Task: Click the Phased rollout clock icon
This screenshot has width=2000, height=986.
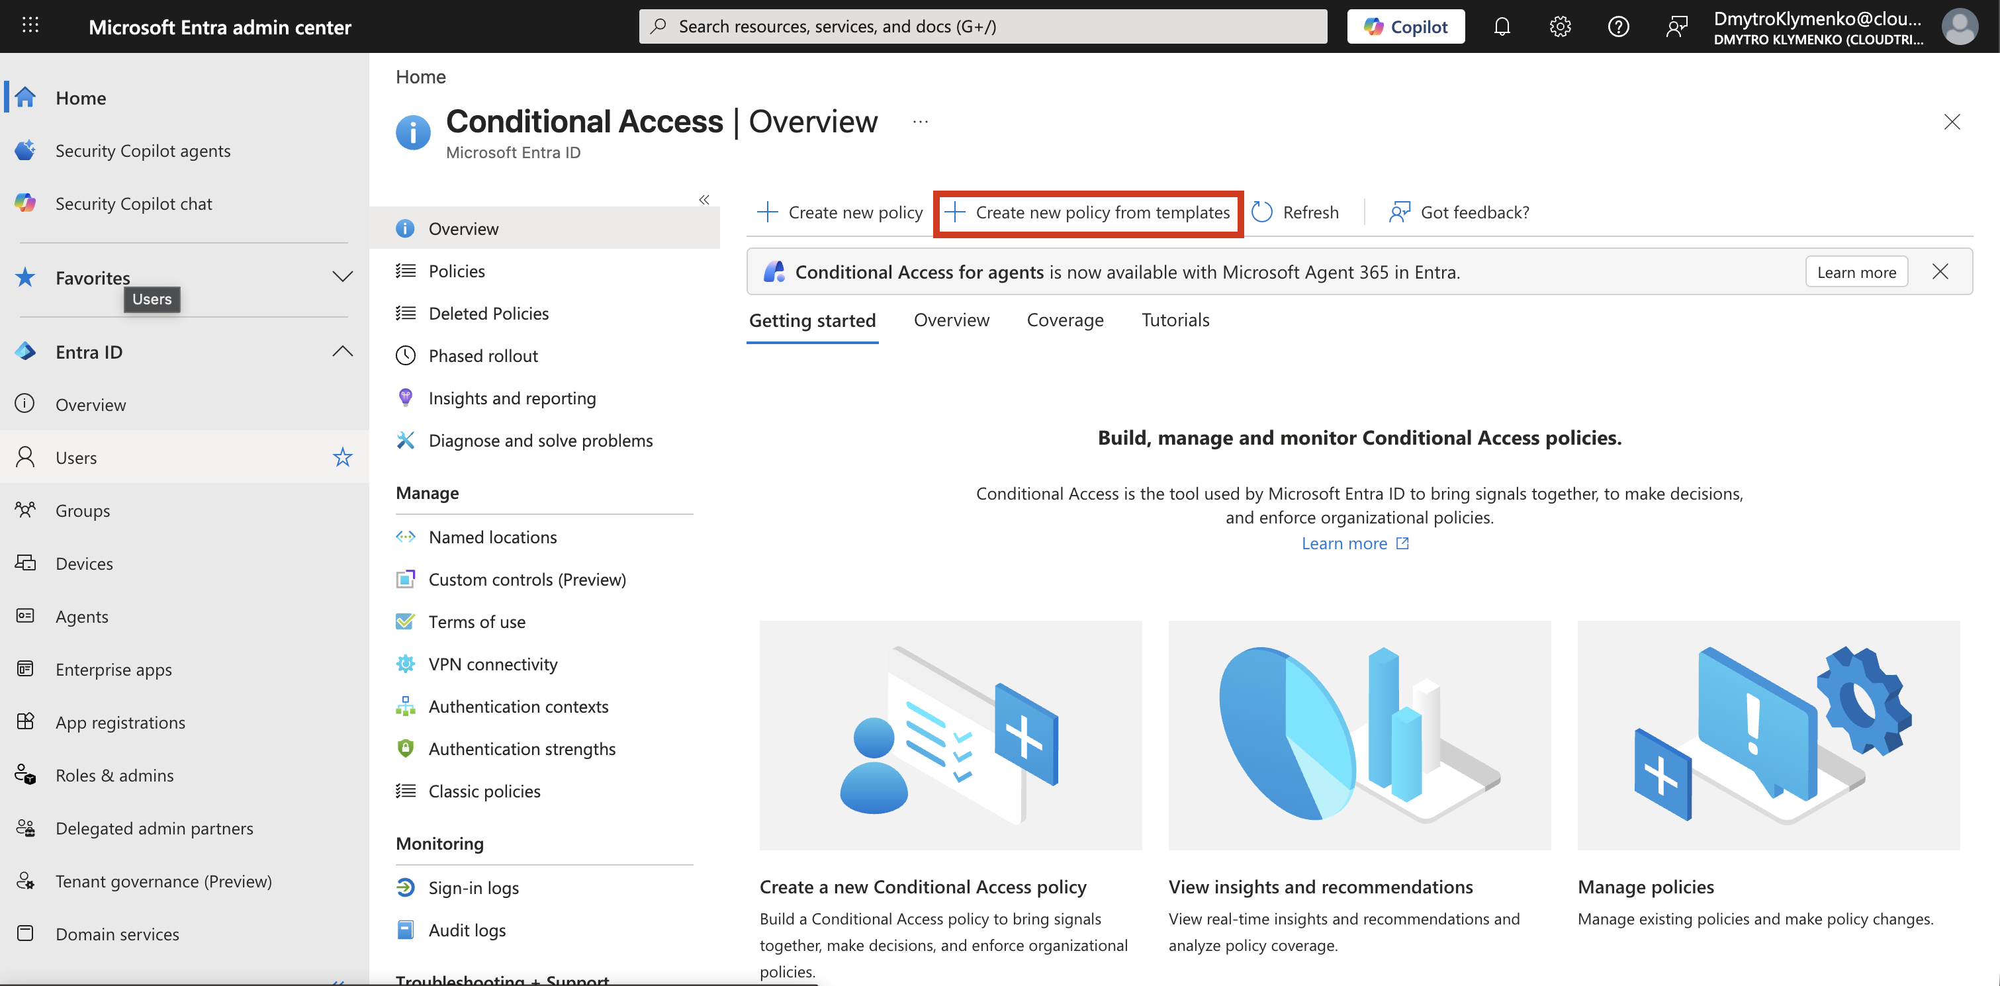Action: tap(405, 355)
